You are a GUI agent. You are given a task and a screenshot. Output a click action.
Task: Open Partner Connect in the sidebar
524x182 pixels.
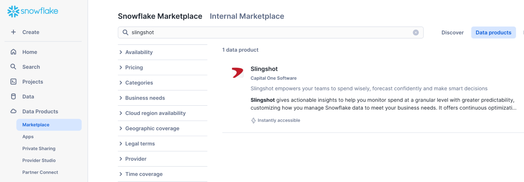pyautogui.click(x=40, y=172)
